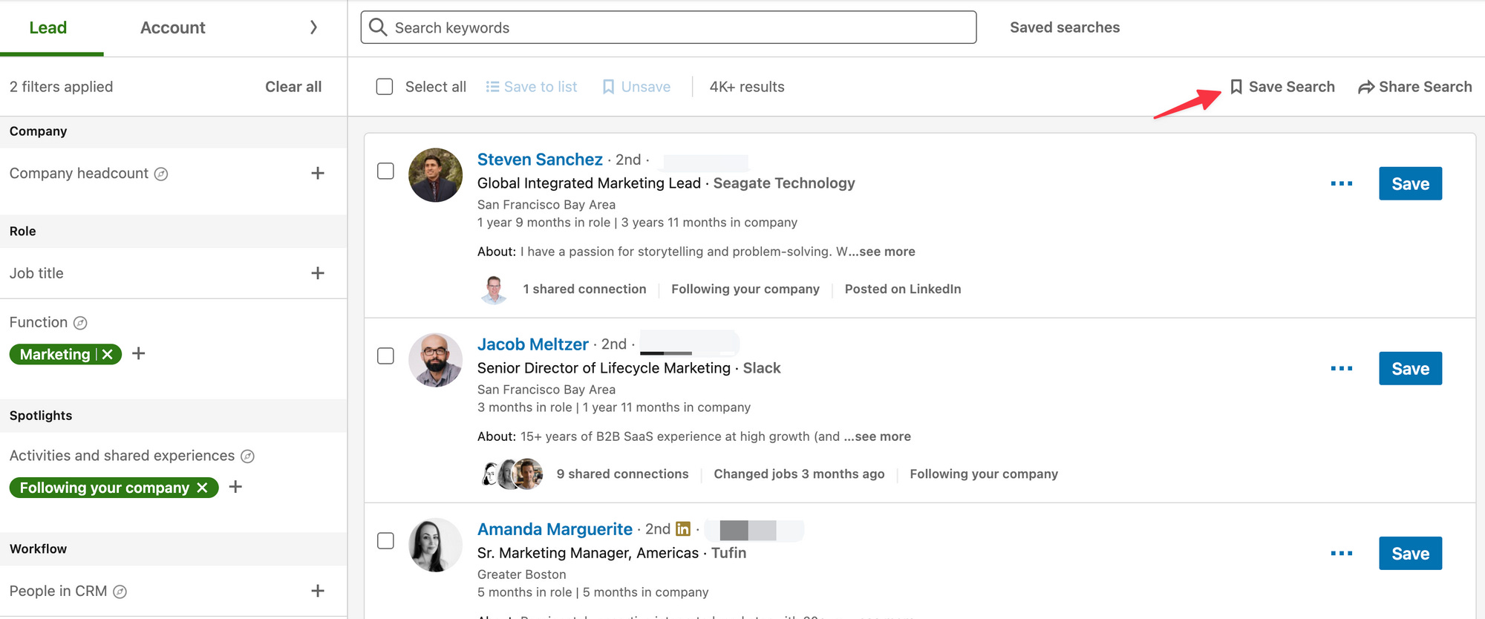
Task: Open info icon next to Function
Action: tap(80, 323)
